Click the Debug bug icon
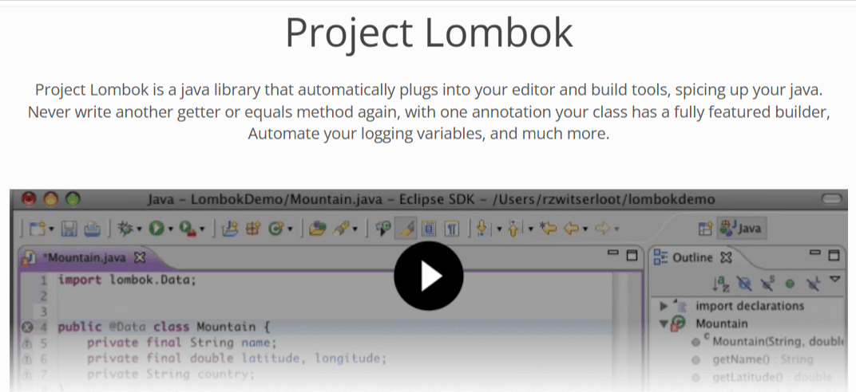This screenshot has width=856, height=392. pyautogui.click(x=125, y=229)
